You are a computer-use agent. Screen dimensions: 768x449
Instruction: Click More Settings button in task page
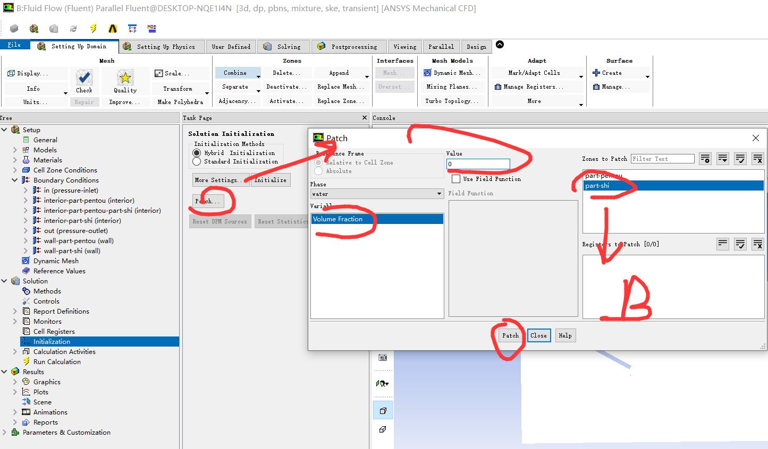(x=221, y=180)
